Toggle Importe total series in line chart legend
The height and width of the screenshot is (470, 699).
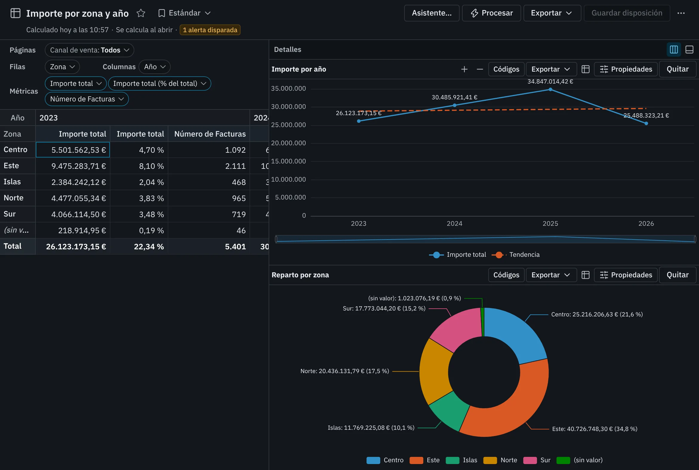coord(458,255)
